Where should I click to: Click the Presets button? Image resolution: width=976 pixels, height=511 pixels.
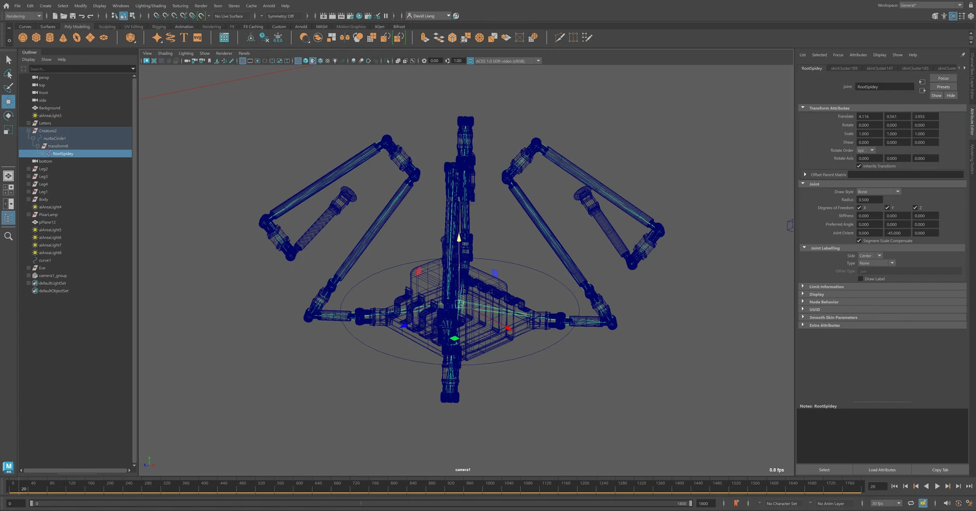point(943,87)
